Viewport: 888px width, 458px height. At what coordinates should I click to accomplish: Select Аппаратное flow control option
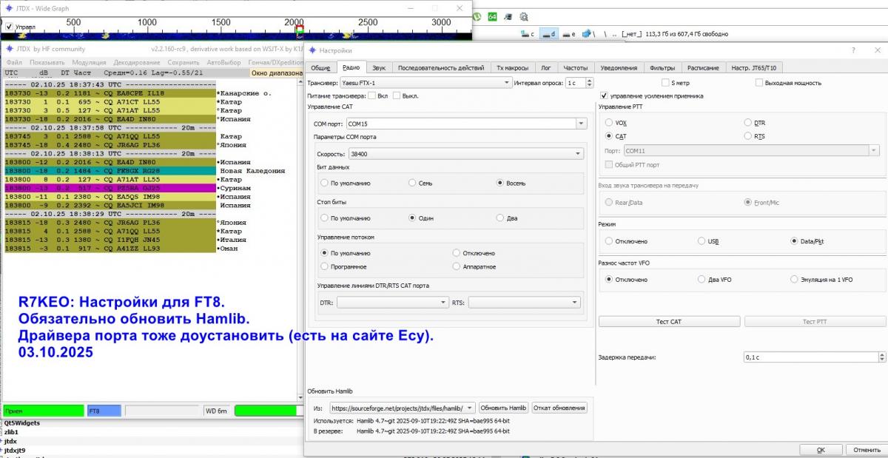tap(457, 266)
